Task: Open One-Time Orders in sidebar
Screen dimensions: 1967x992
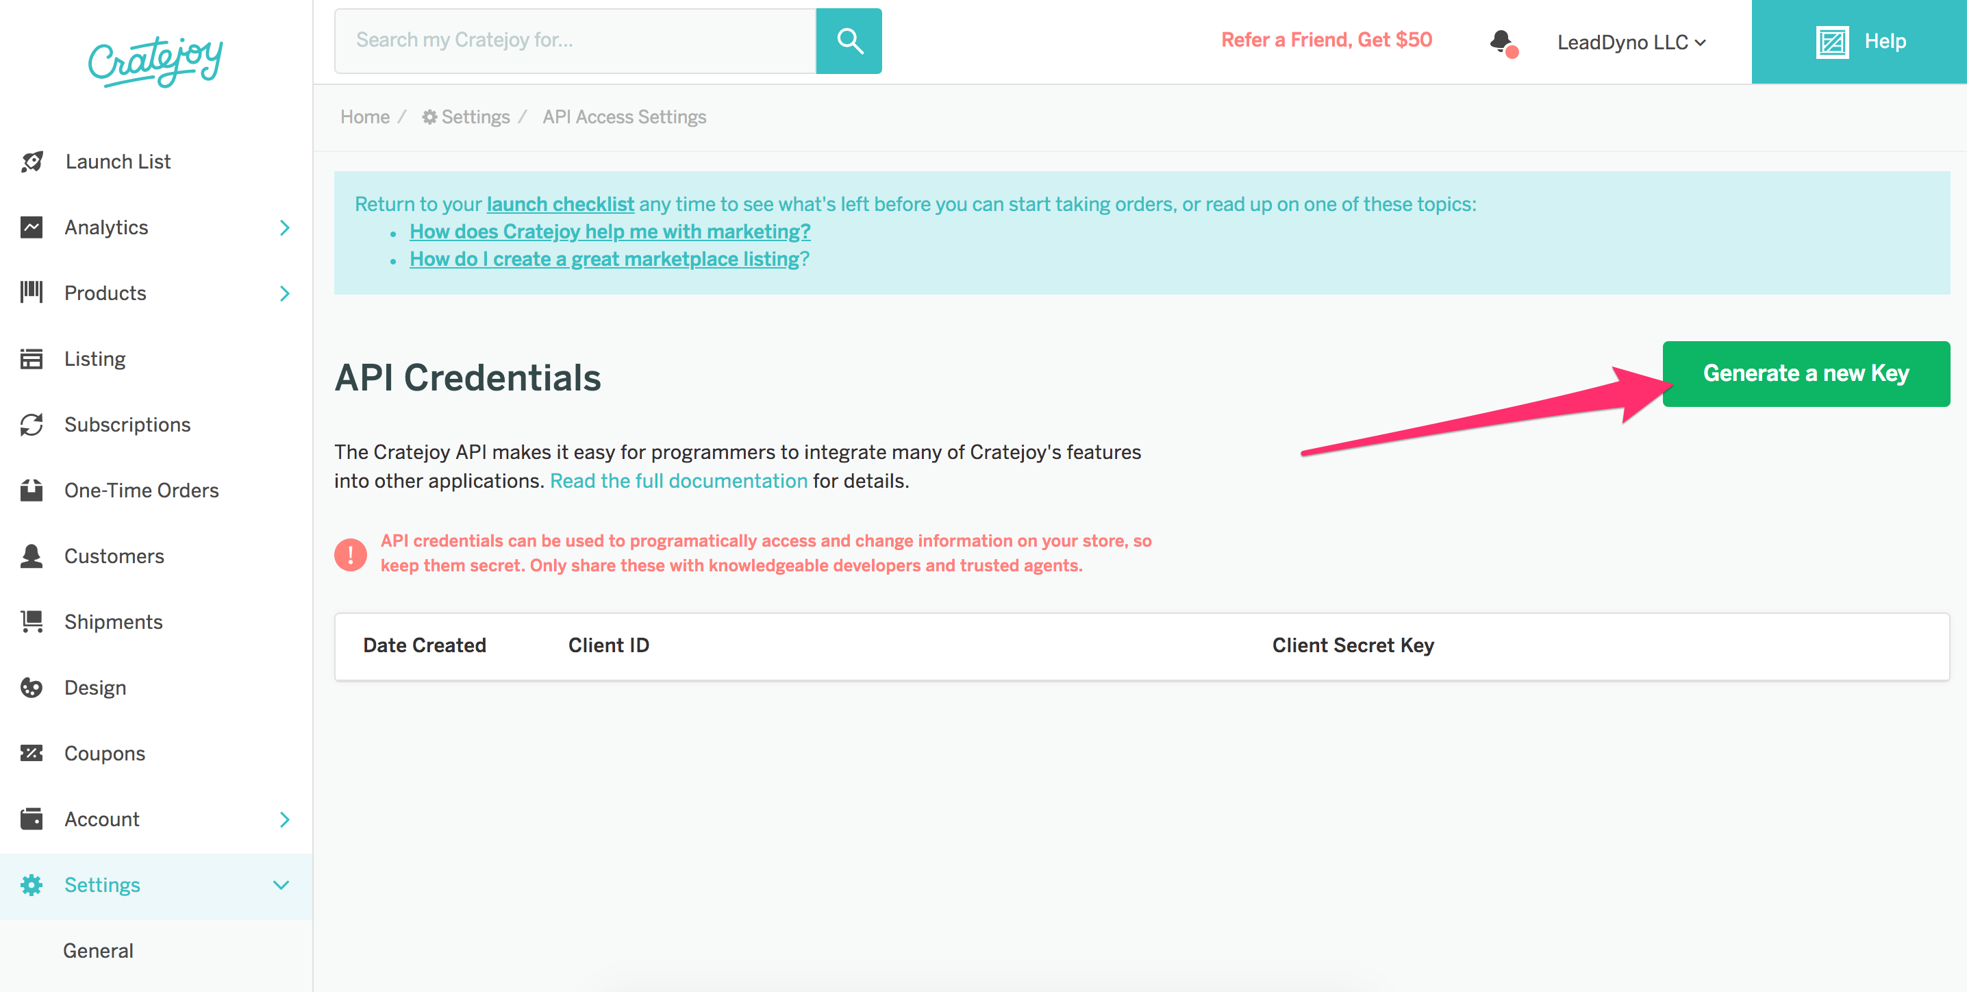Action: point(142,491)
